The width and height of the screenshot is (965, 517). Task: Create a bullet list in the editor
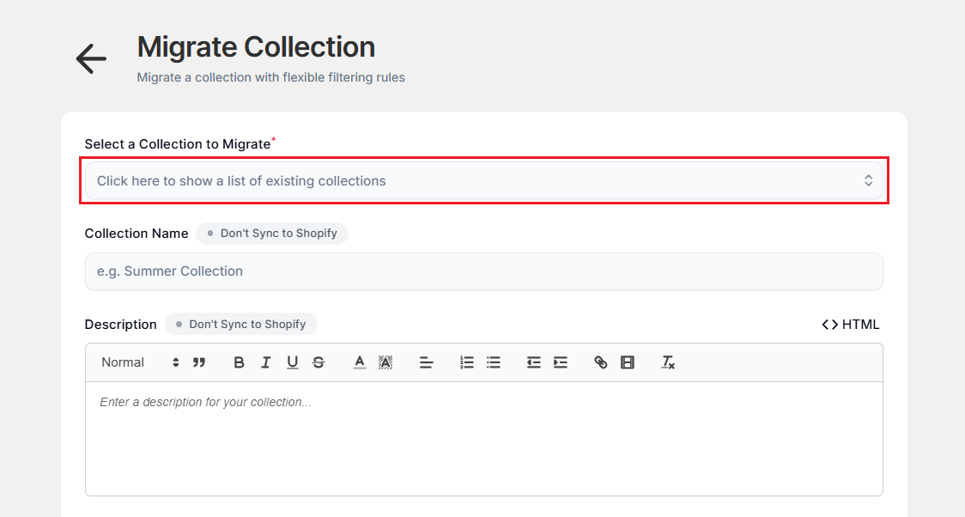click(x=494, y=362)
